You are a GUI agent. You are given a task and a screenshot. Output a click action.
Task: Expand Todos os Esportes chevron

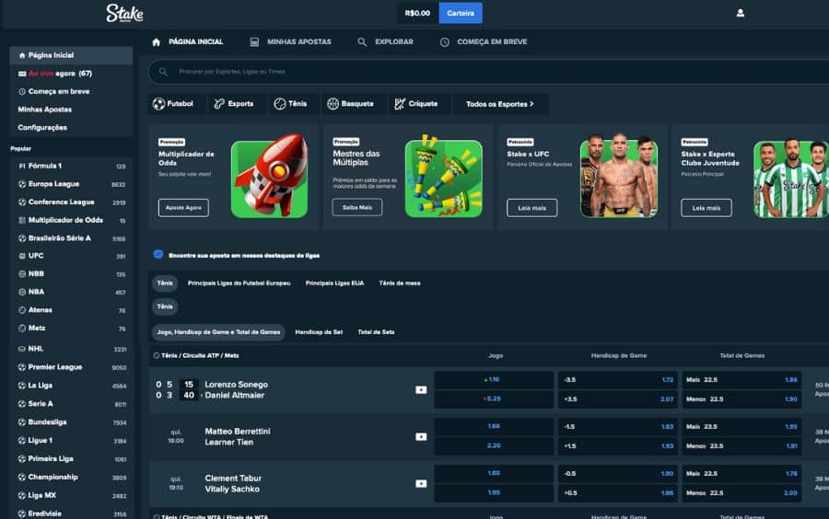[x=531, y=104]
